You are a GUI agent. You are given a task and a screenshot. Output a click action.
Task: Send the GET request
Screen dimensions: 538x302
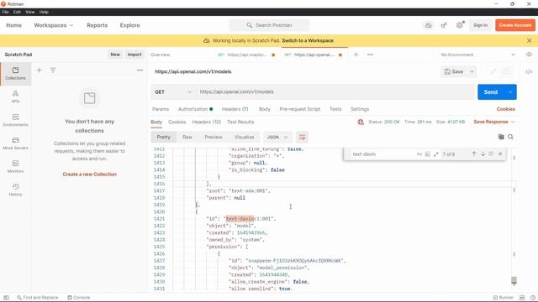pos(491,92)
